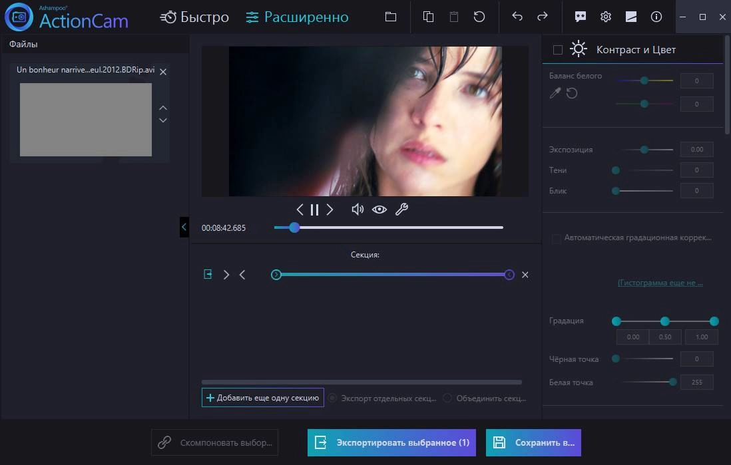
Task: Click Экспозиция slider handle
Action: 644,150
